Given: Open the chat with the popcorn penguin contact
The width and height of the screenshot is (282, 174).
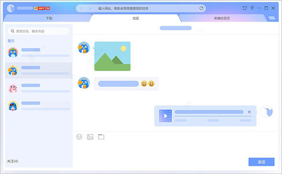Looking at the screenshot, I should point(39,71).
